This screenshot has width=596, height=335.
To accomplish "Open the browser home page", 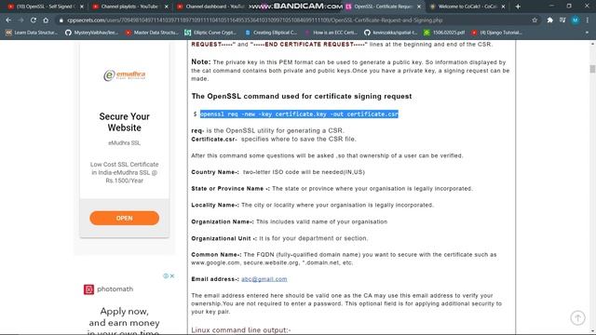I will click(46, 20).
